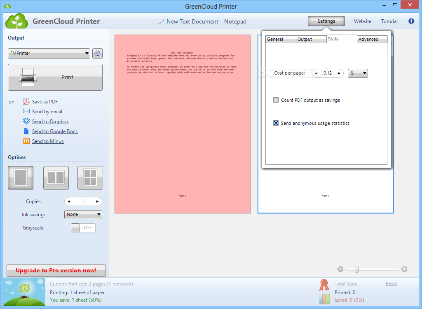422x309 pixels.
Task: Click the envelope email icon
Action: (26, 111)
